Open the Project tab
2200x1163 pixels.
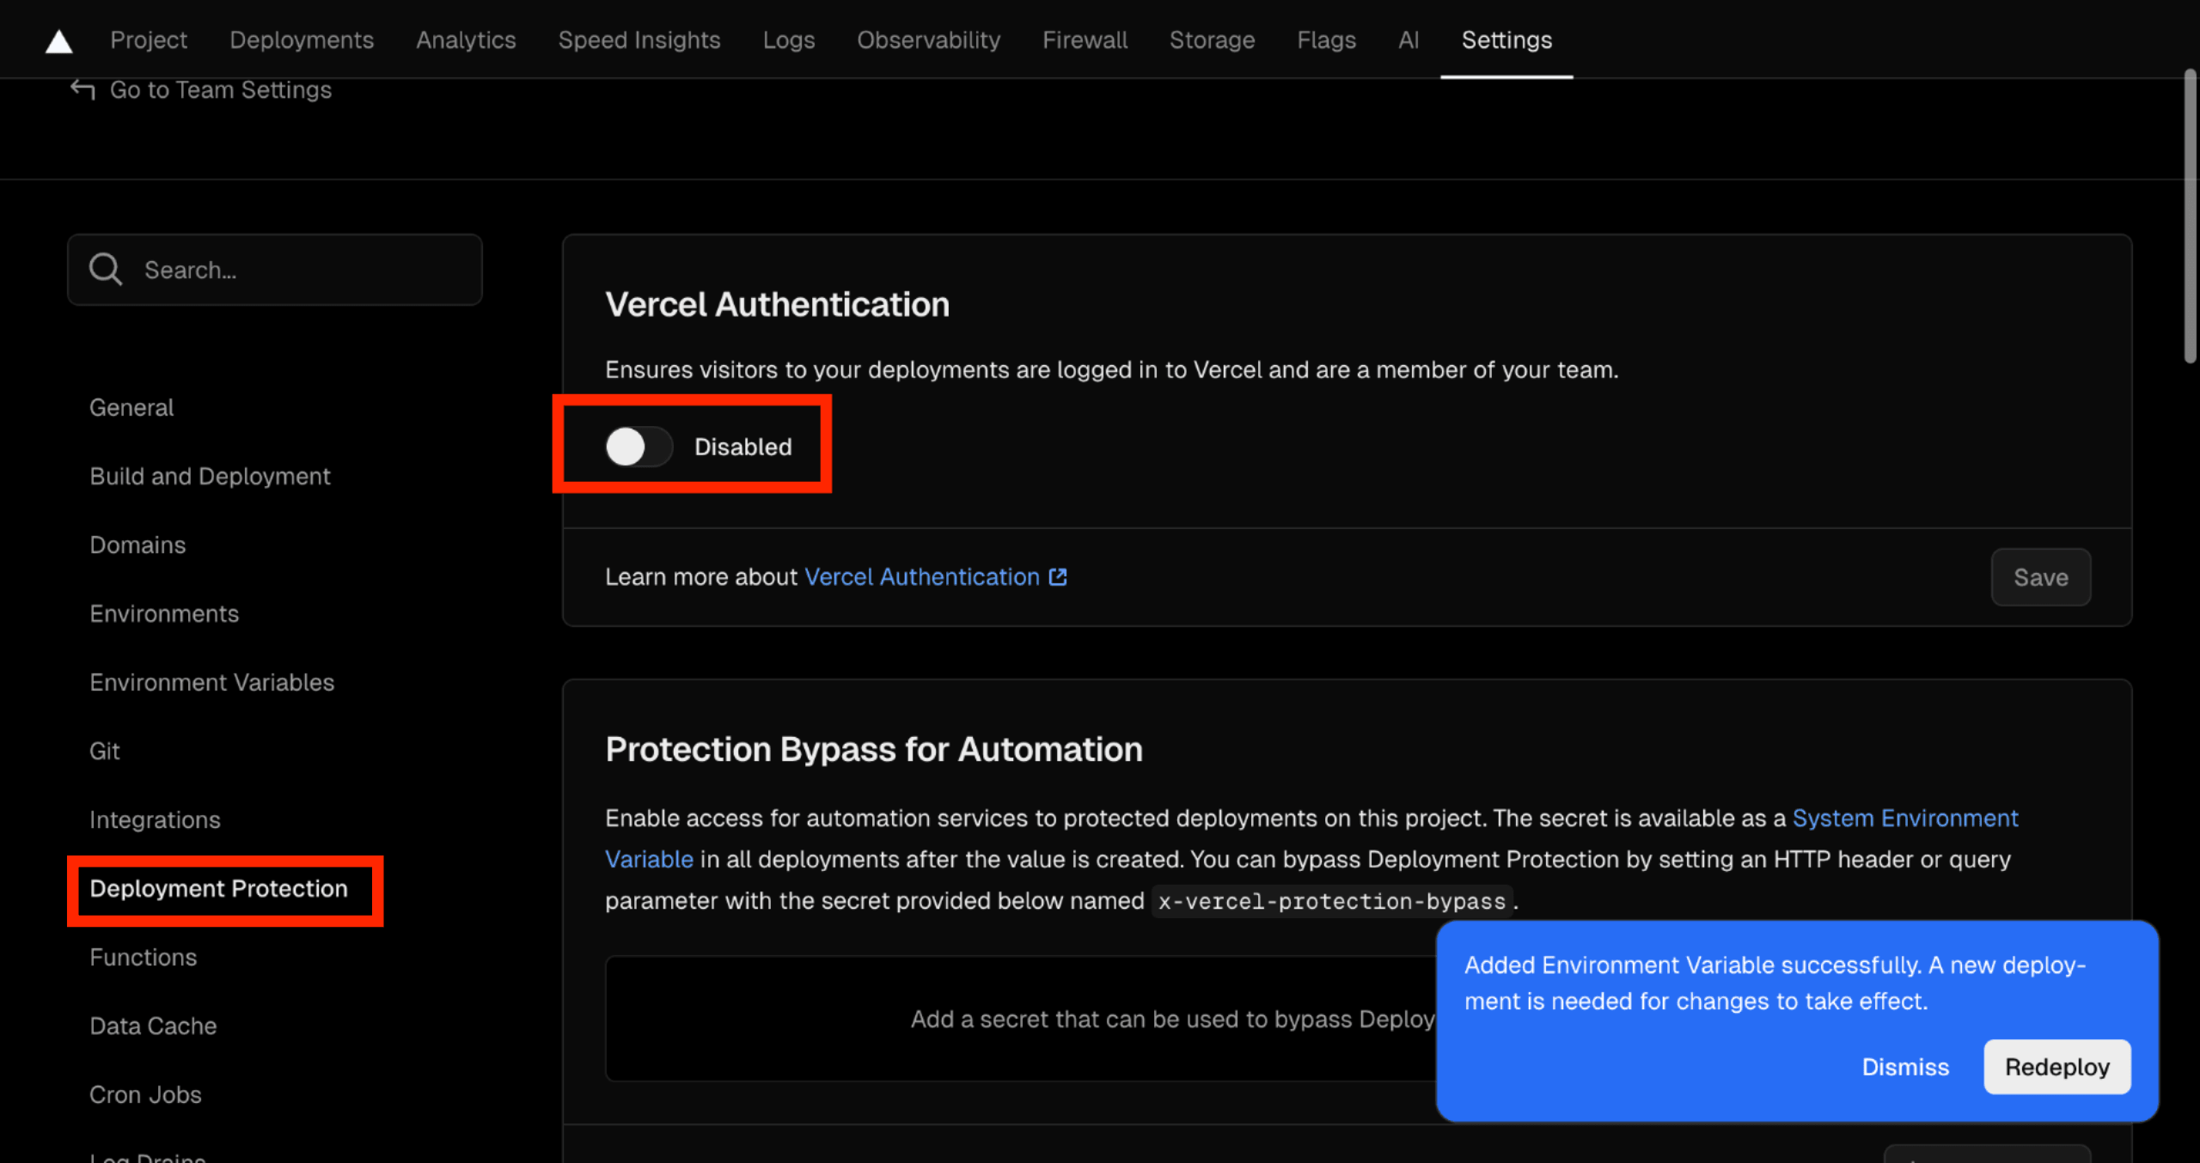click(149, 40)
